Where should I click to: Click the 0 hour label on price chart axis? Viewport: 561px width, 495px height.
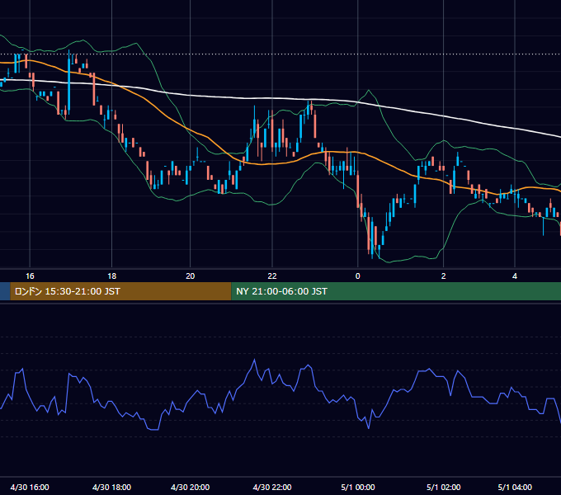tap(357, 276)
